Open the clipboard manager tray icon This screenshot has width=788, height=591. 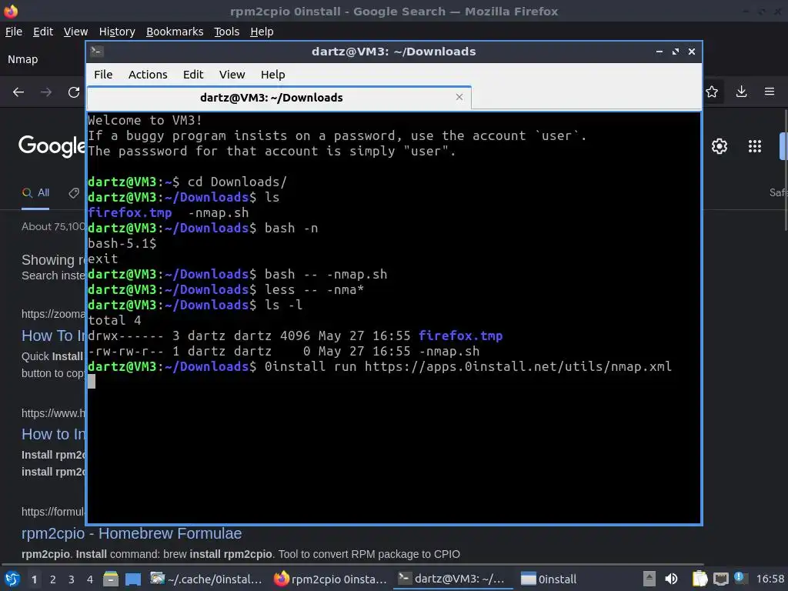[x=700, y=579]
